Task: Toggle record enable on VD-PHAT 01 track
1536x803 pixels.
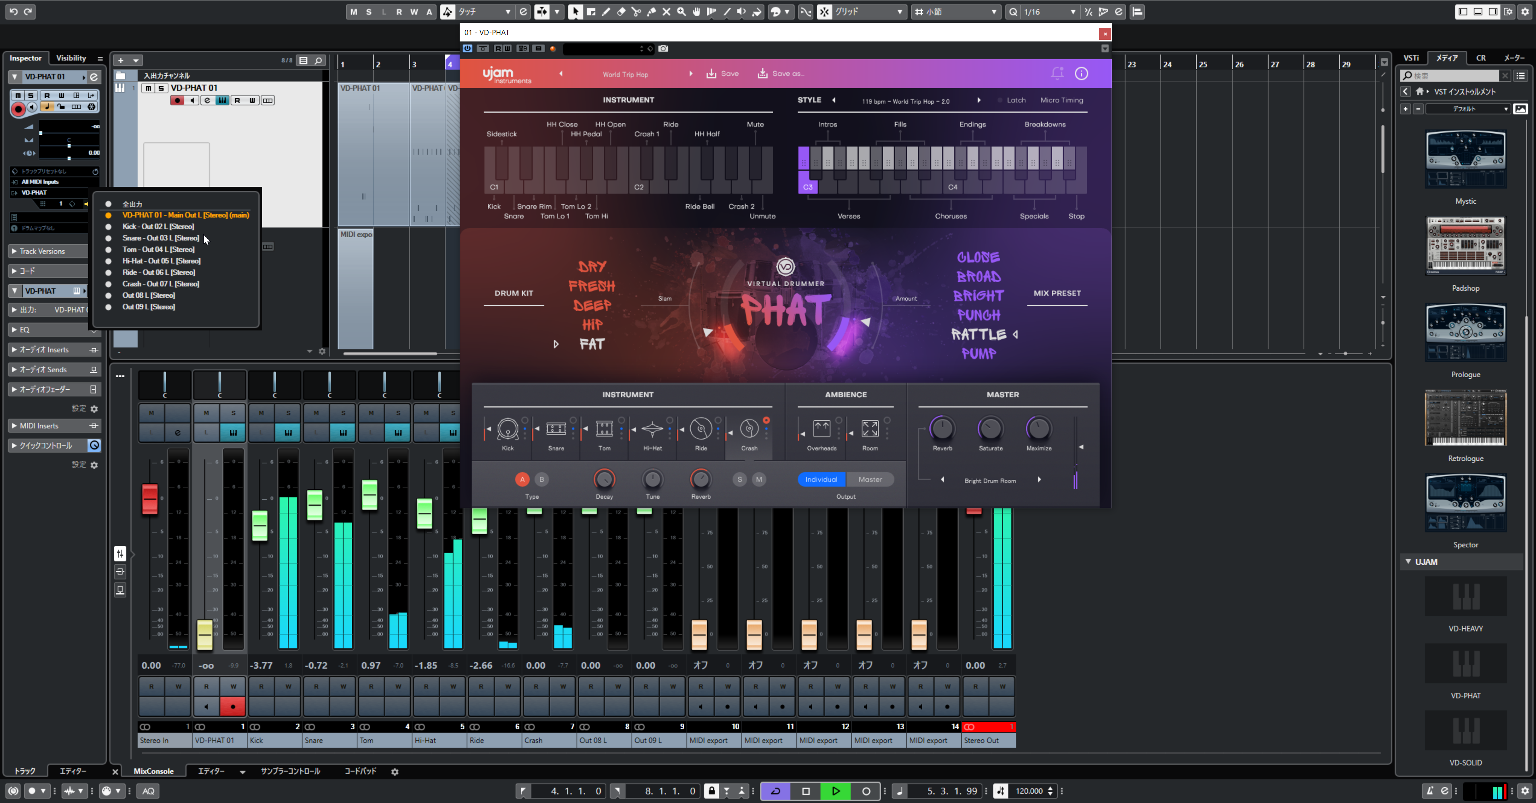Action: [177, 100]
